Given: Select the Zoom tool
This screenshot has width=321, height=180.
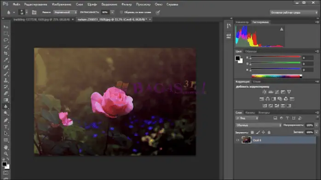Looking at the screenshot, I should (6, 153).
